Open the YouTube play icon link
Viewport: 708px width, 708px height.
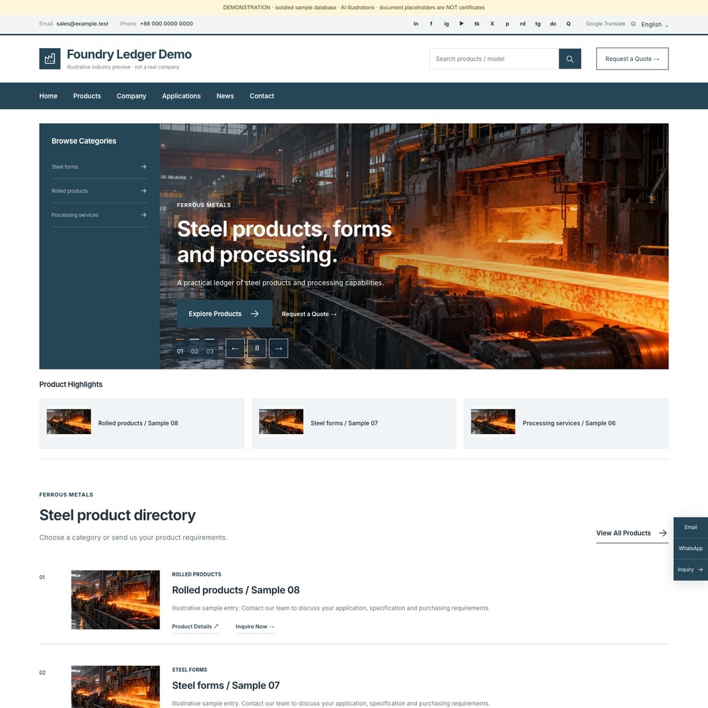coord(462,24)
